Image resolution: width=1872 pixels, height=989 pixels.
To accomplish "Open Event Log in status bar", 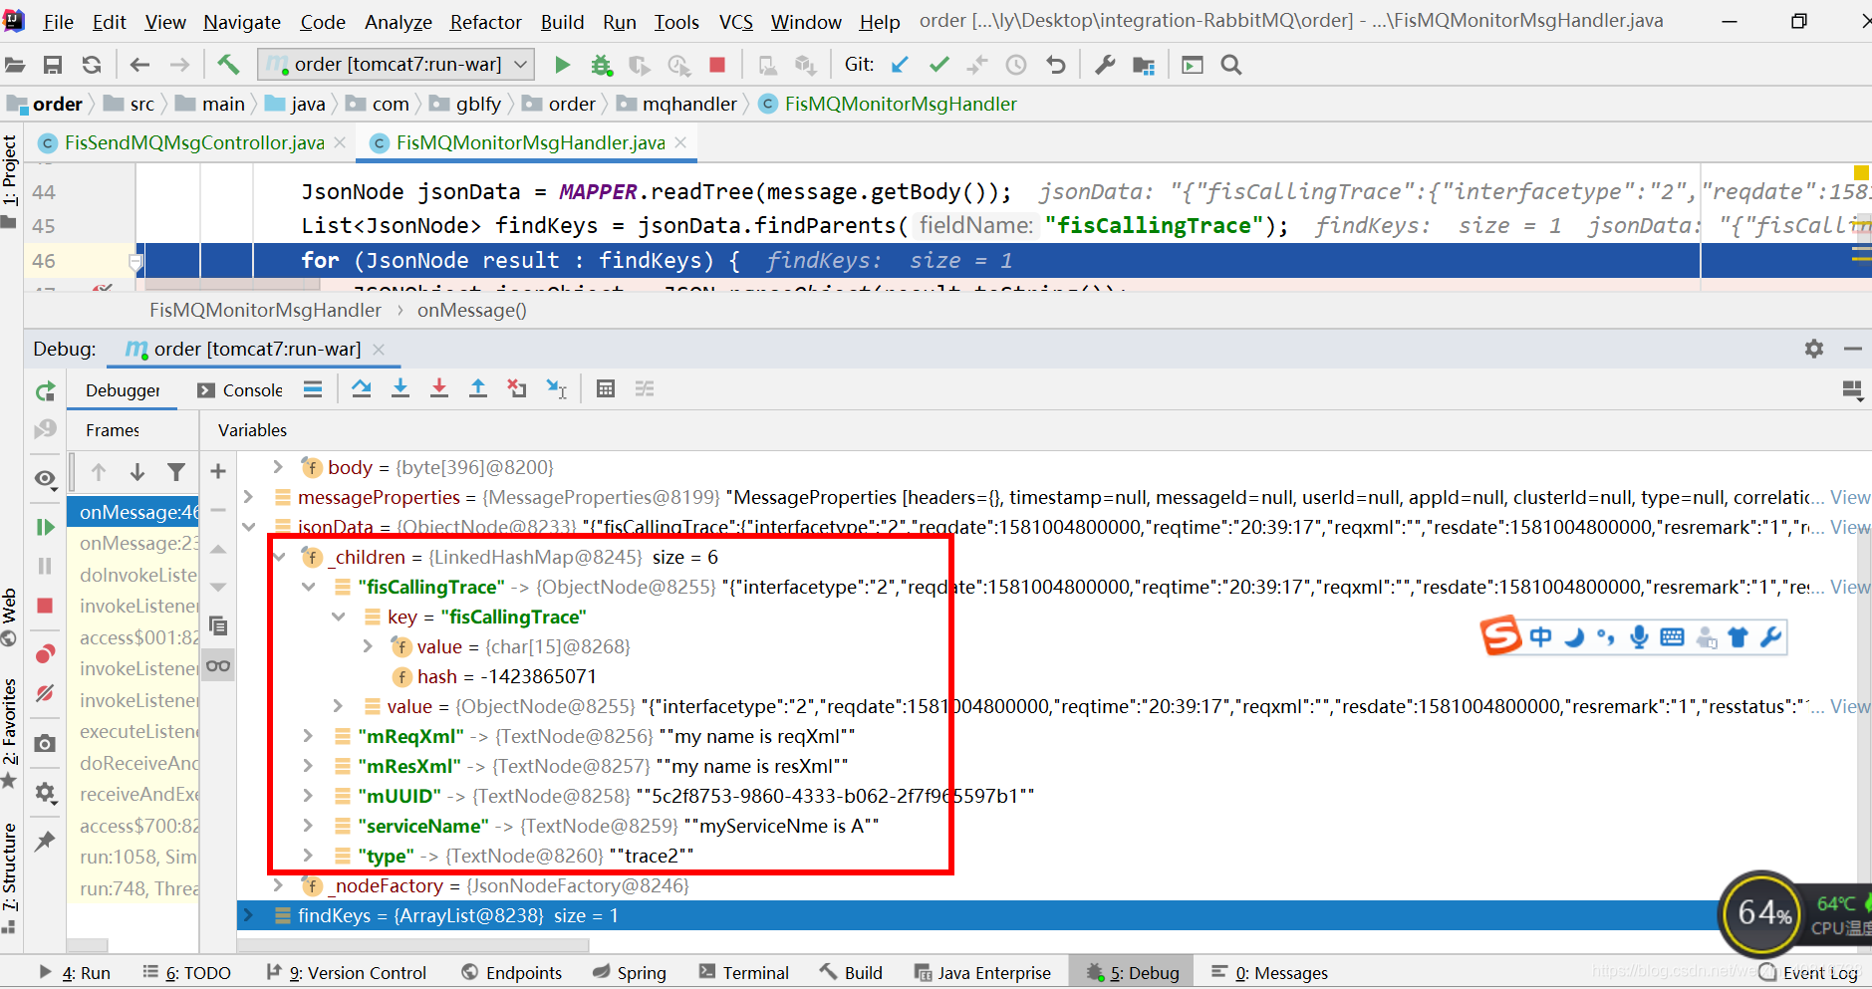I will (1809, 973).
